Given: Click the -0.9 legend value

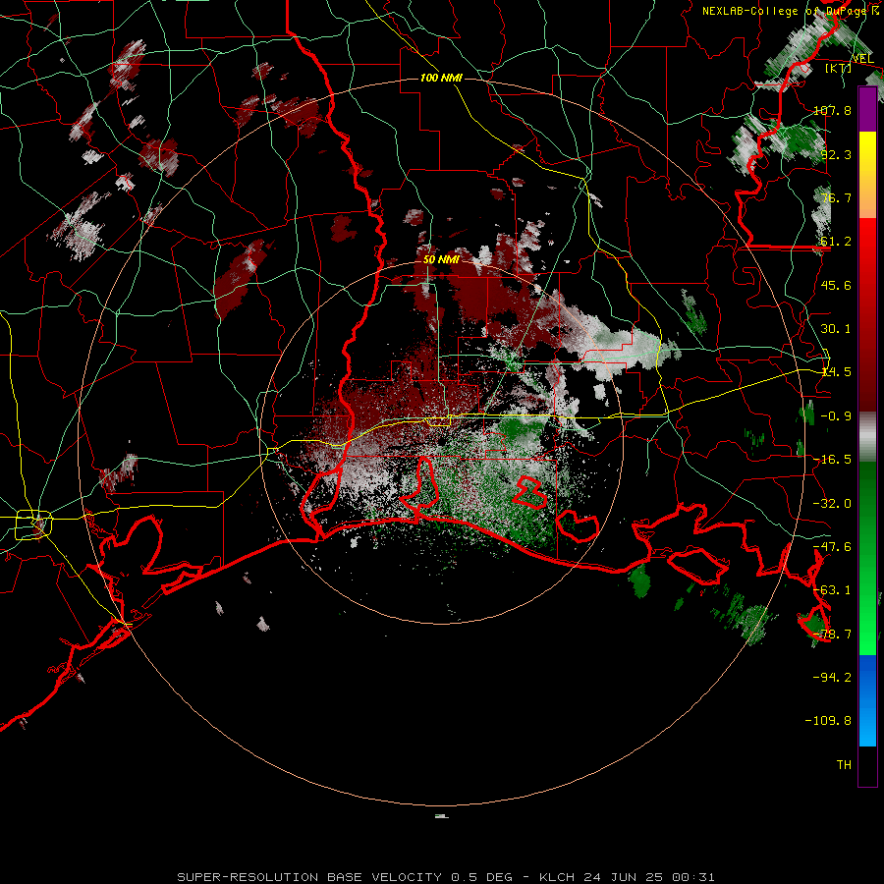Looking at the screenshot, I should [836, 416].
